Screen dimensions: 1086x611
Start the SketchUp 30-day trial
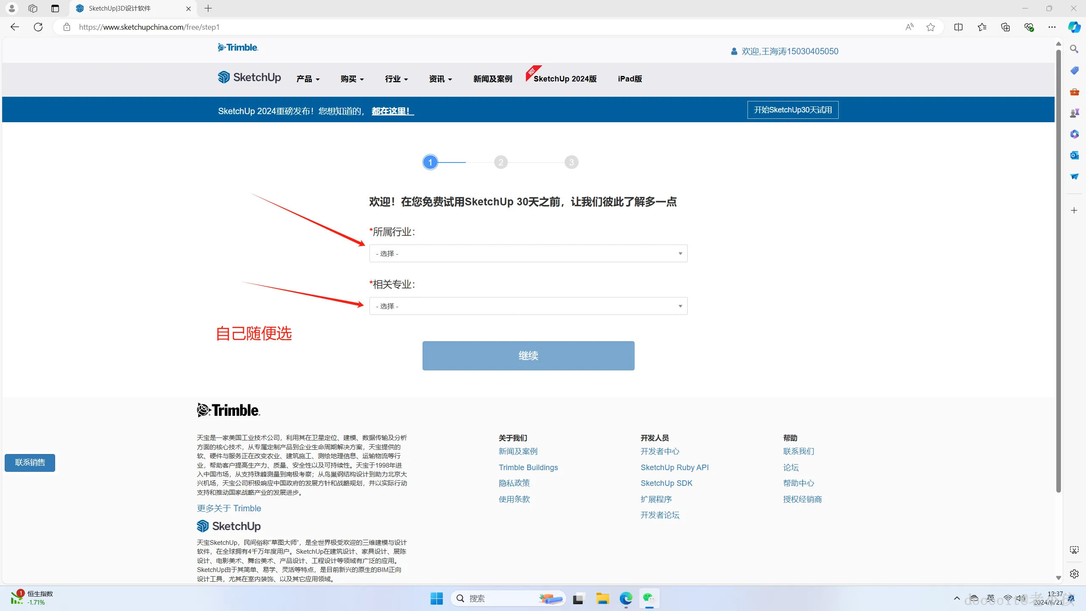coord(792,109)
